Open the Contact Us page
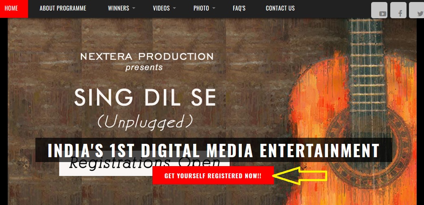This screenshot has height=205, width=424. click(x=280, y=9)
